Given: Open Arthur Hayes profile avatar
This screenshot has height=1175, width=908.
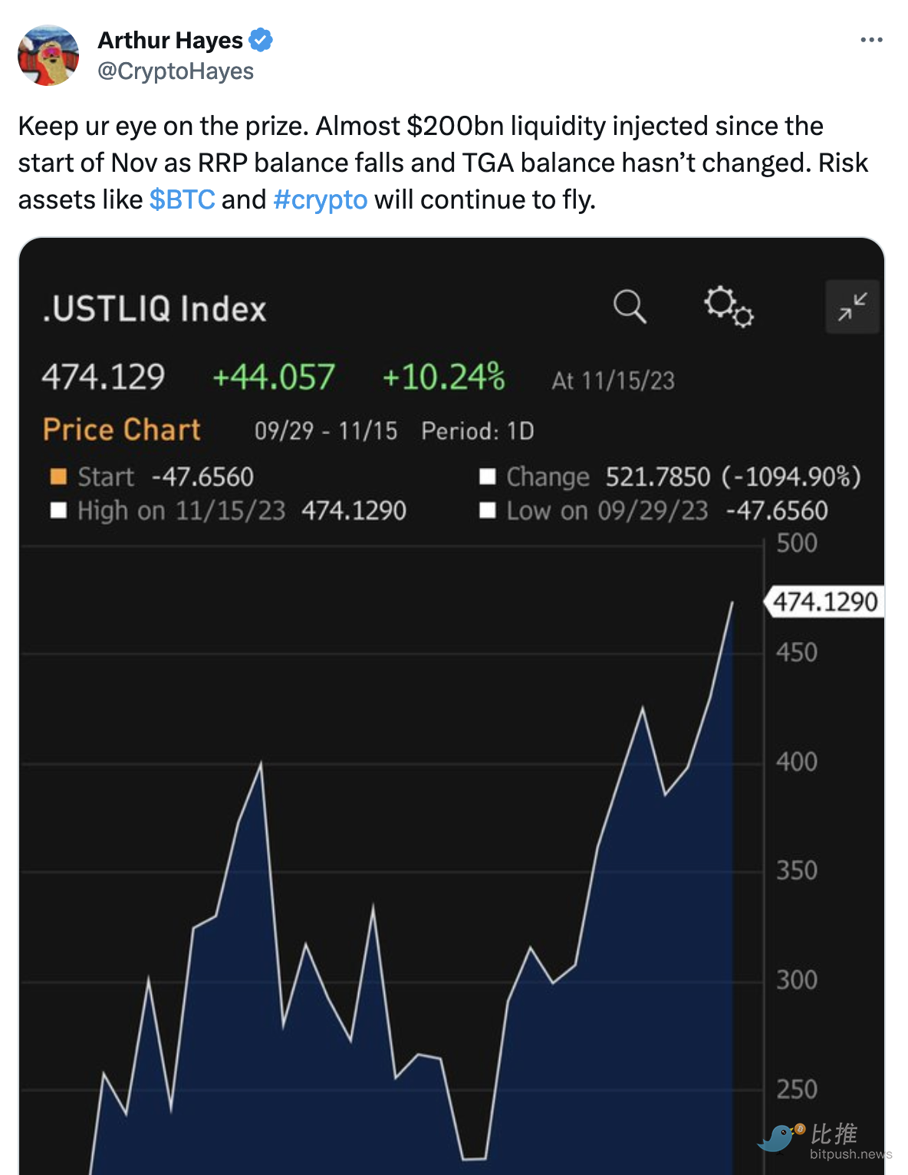Looking at the screenshot, I should pyautogui.click(x=48, y=55).
